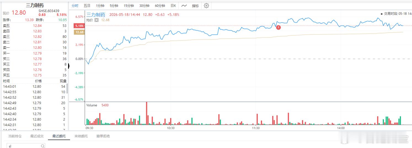Select the 买三 bid row at 12.77

35,64
